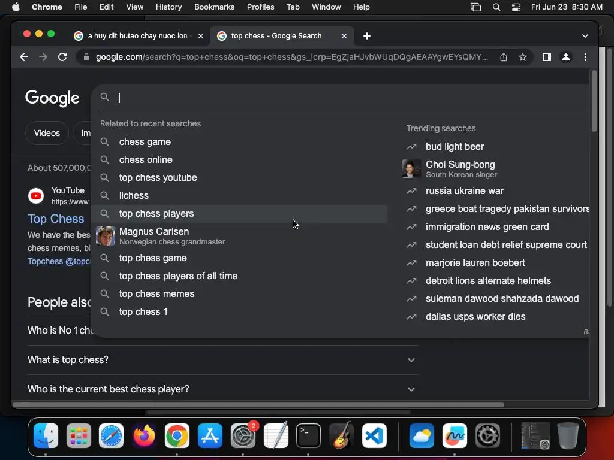Open 'detroit lions alternate helmets' trend
Screen dimensions: 614x460
click(x=488, y=281)
